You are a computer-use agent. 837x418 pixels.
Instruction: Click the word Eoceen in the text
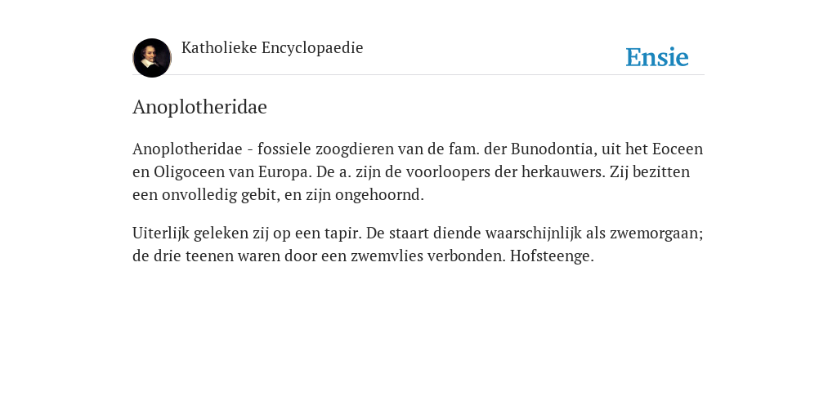pyautogui.click(x=678, y=149)
